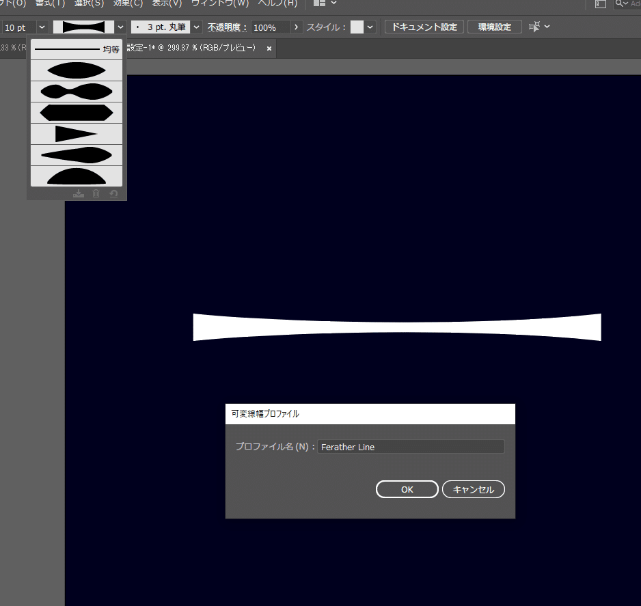Open the ヘルプ(H) menu
This screenshot has width=641, height=606.
point(277,3)
